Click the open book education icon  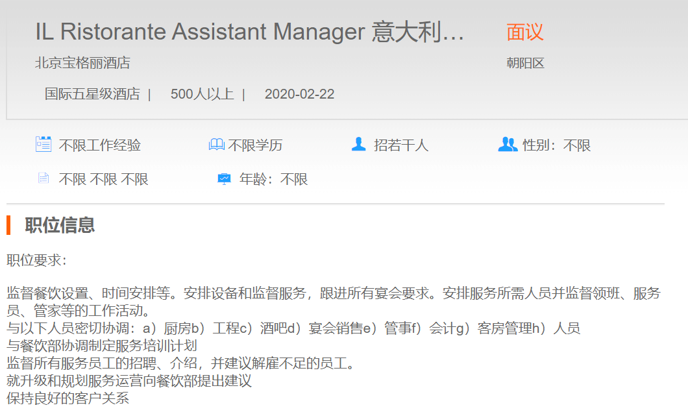point(216,145)
